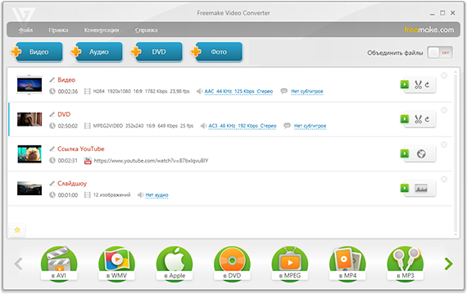
Task: Select the Видео item thumbnail
Action: pyautogui.click(x=29, y=85)
